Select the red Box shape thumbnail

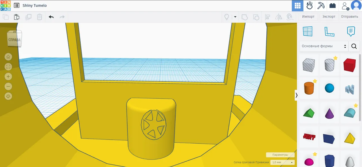tap(350, 65)
